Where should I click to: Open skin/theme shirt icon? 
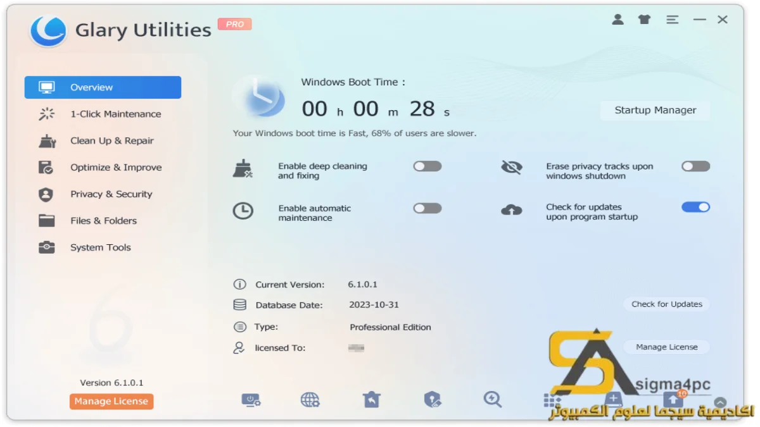645,20
